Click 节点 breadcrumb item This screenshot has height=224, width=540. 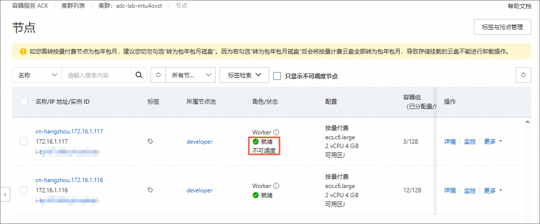pyautogui.click(x=182, y=6)
